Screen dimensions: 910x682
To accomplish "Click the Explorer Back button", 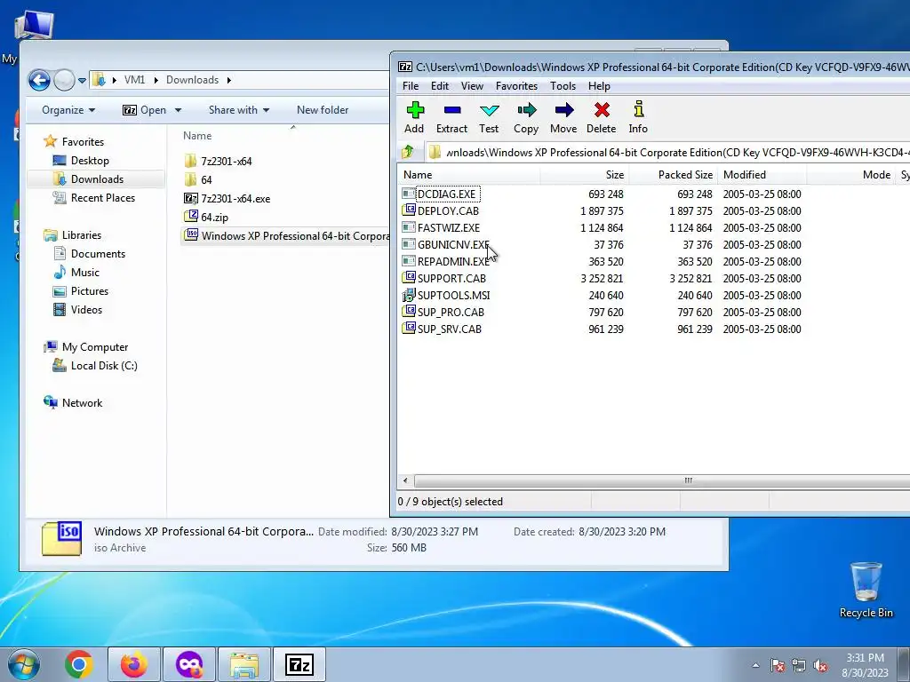I will (39, 80).
